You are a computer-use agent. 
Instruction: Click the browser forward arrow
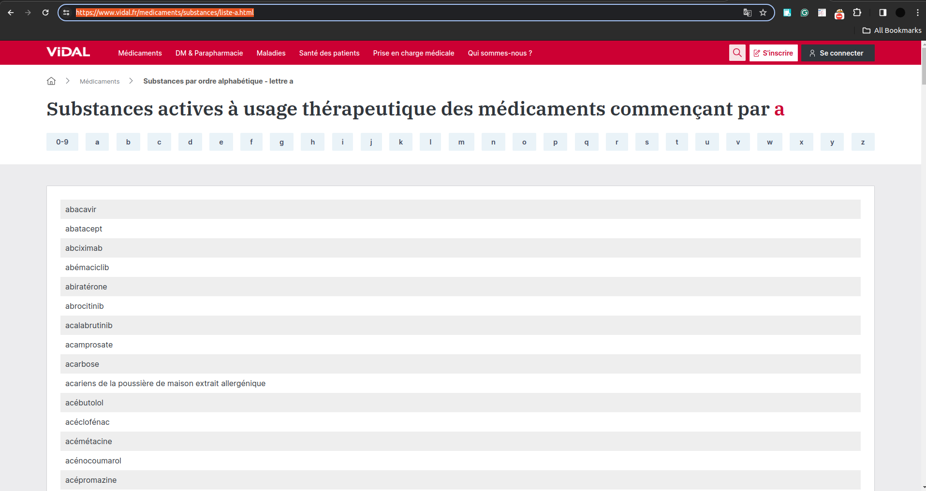(28, 13)
